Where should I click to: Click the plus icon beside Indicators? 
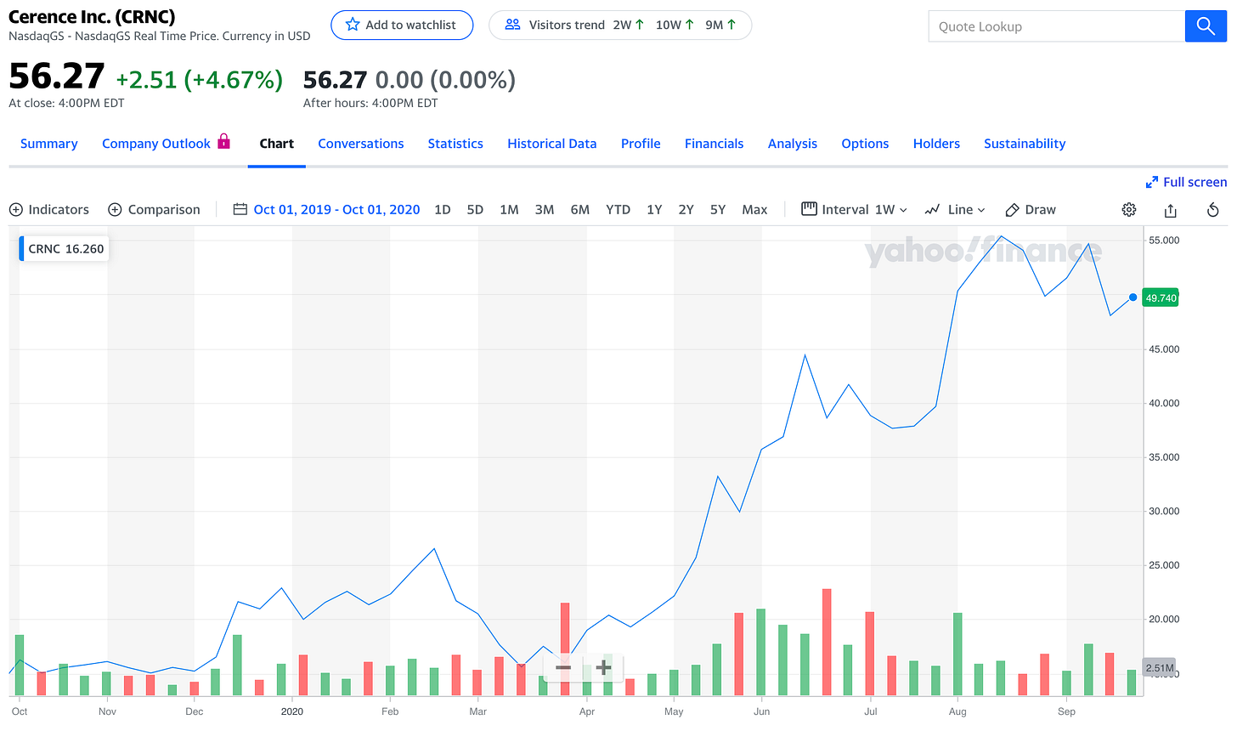tap(16, 209)
